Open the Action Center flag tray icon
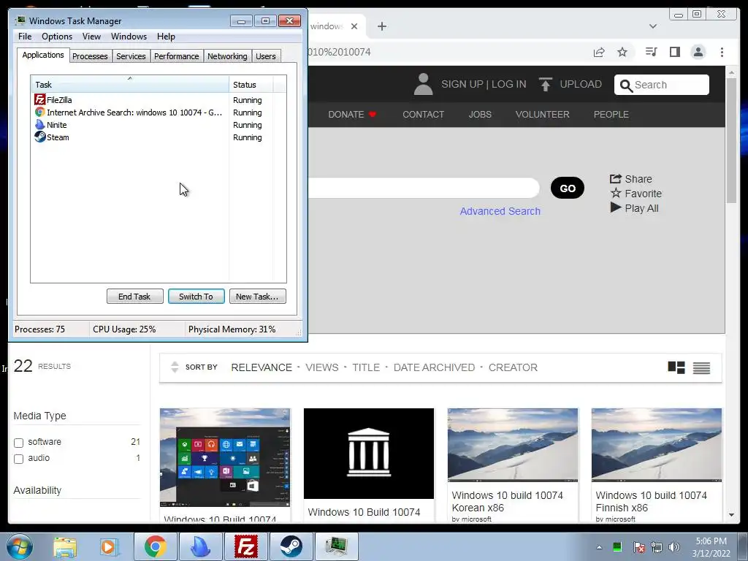The height and width of the screenshot is (561, 748). (x=638, y=547)
